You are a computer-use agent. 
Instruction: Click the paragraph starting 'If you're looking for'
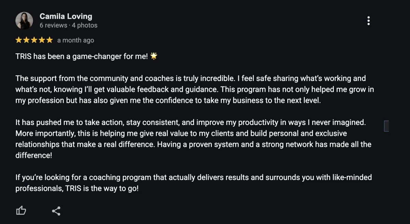tap(194, 183)
